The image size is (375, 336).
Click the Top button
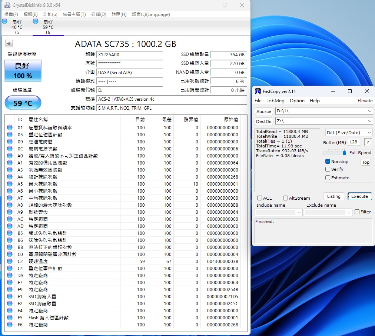pyautogui.click(x=365, y=162)
